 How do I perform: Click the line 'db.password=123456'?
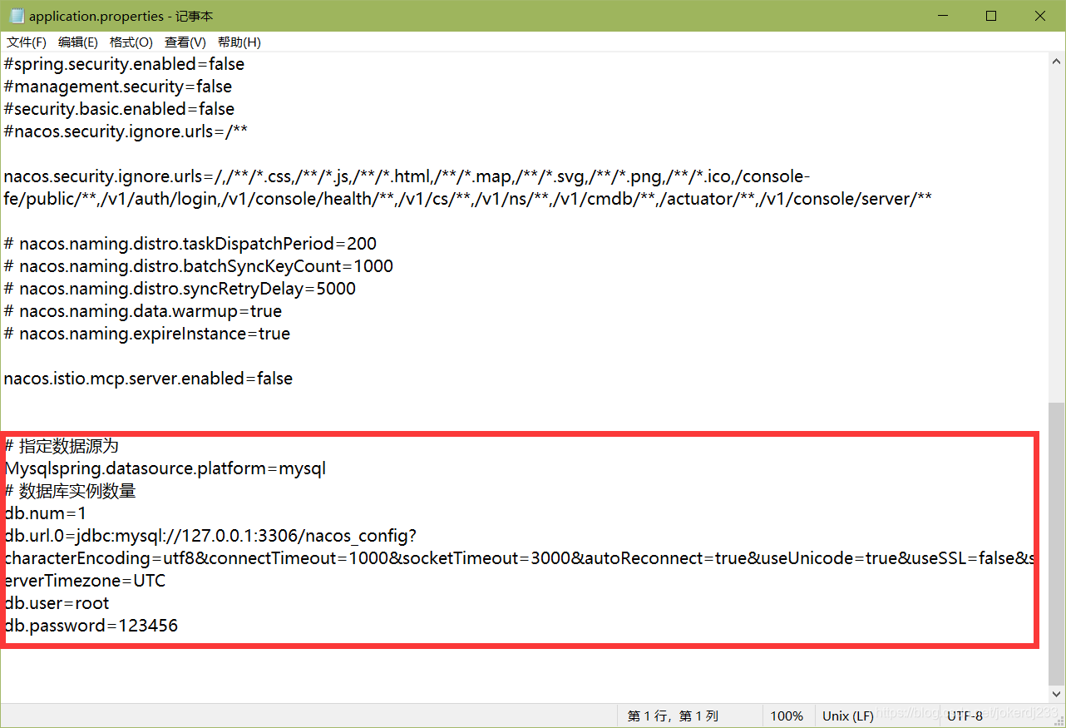pos(91,626)
